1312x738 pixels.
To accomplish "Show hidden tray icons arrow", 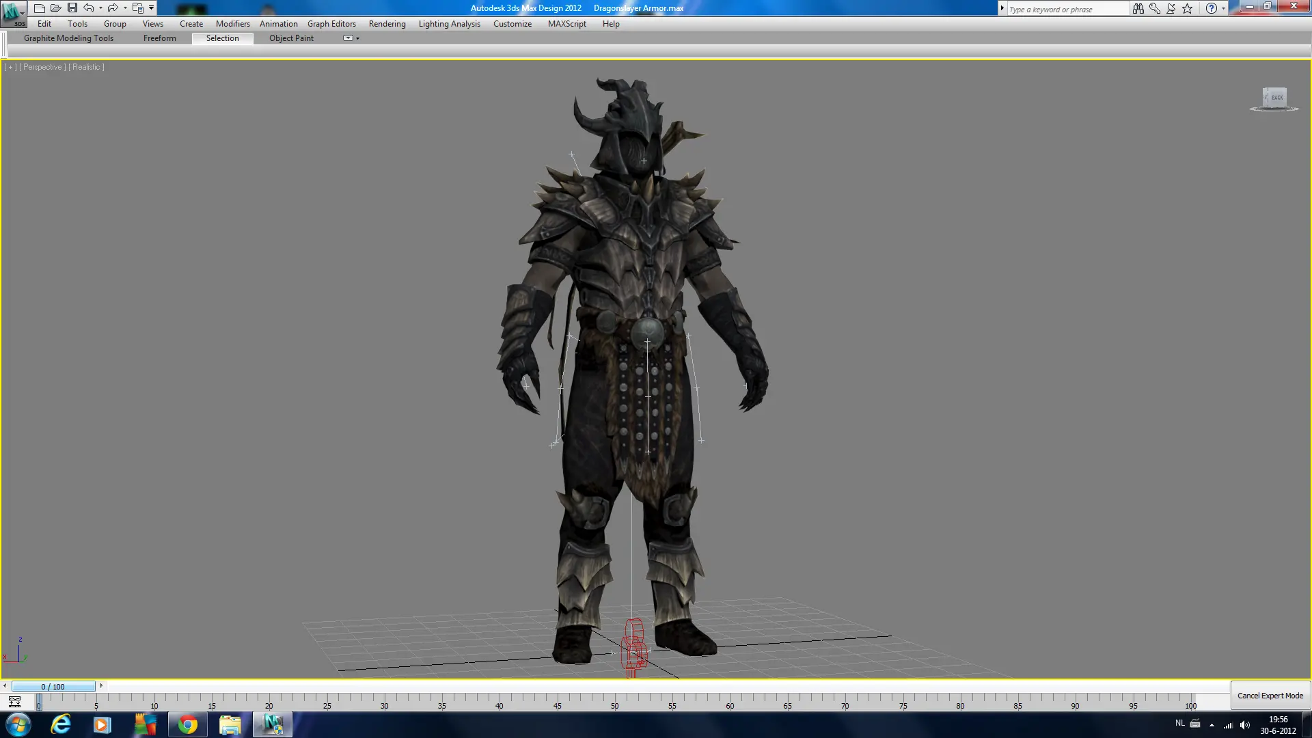I will pos(1212,725).
